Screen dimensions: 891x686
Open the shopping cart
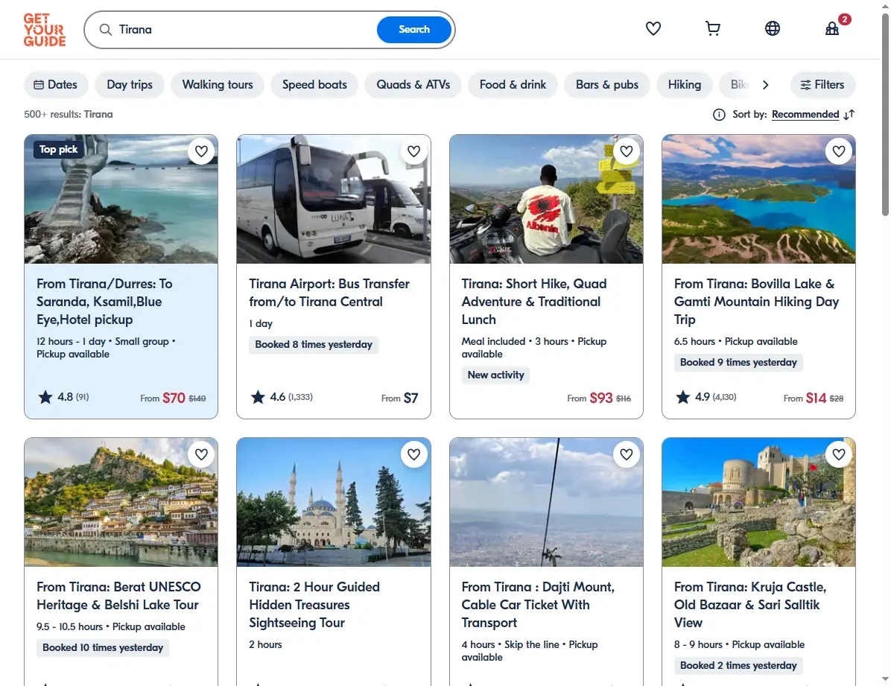[x=712, y=28]
